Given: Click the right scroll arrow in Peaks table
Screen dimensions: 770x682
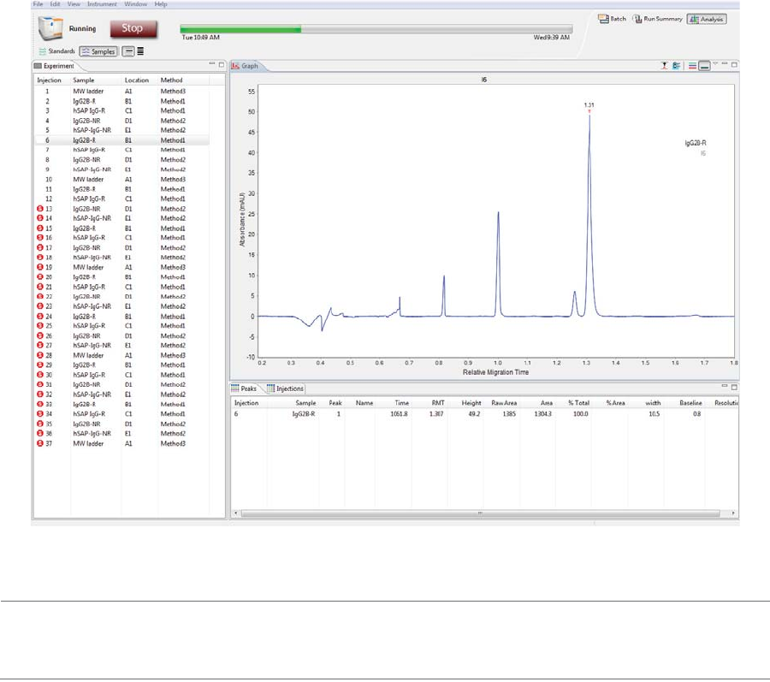Looking at the screenshot, I should [x=733, y=513].
